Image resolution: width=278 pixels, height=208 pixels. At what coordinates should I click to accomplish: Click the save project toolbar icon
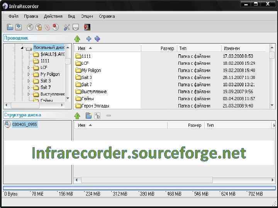pos(19,27)
